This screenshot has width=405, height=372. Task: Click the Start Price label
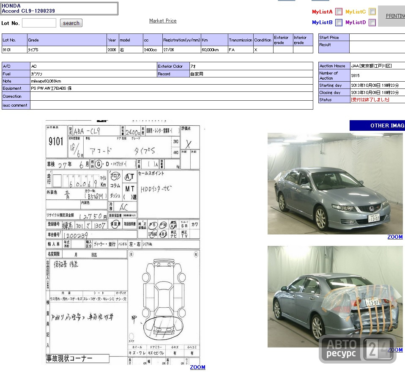[x=329, y=38]
